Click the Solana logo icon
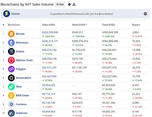 (x=11, y=51)
